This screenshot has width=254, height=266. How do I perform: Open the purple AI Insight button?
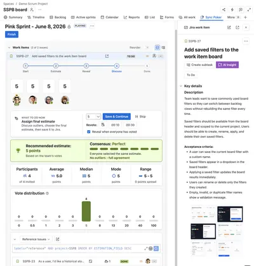227,65
